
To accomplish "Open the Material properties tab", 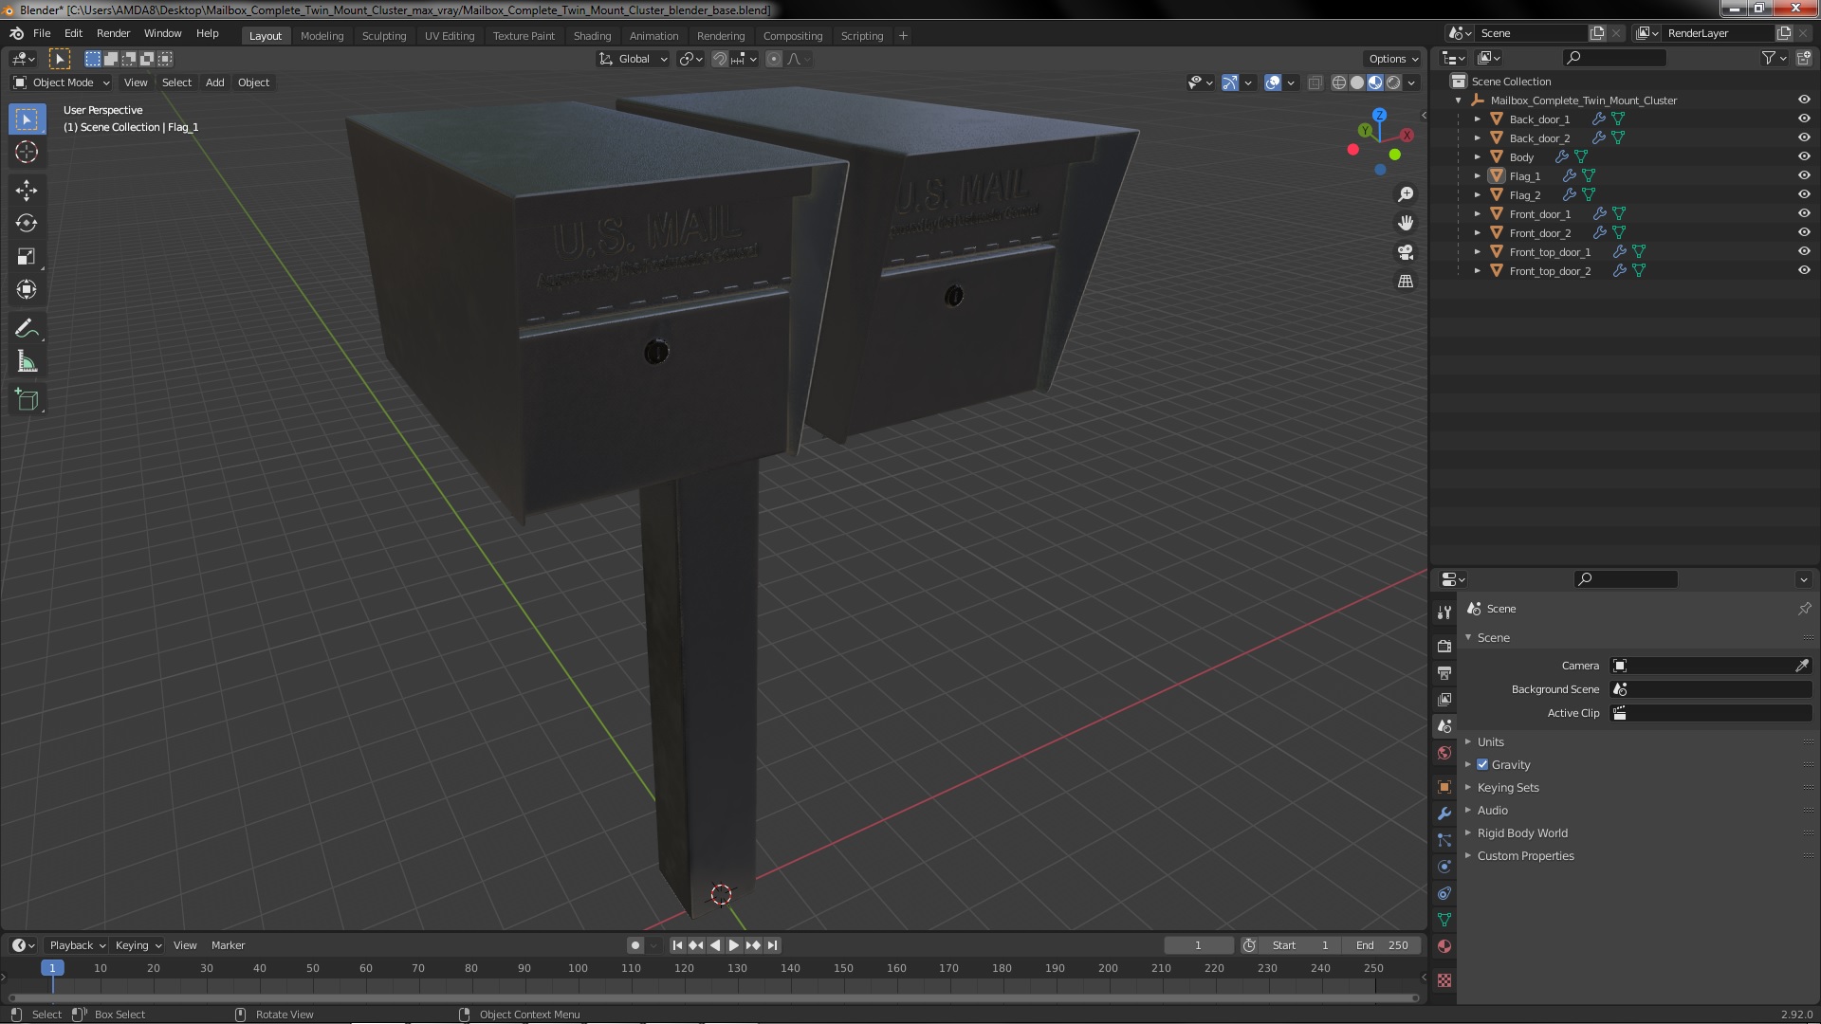I will click(x=1444, y=946).
